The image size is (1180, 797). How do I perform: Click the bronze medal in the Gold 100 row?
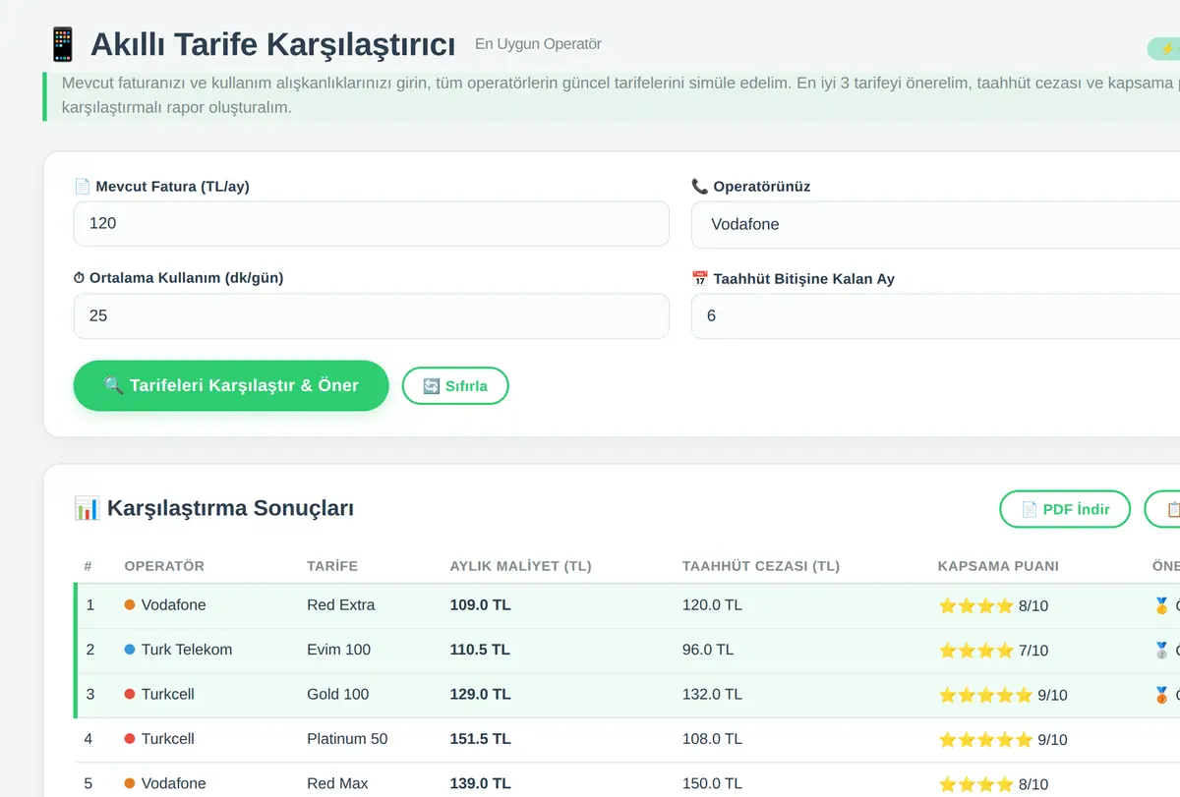point(1161,695)
